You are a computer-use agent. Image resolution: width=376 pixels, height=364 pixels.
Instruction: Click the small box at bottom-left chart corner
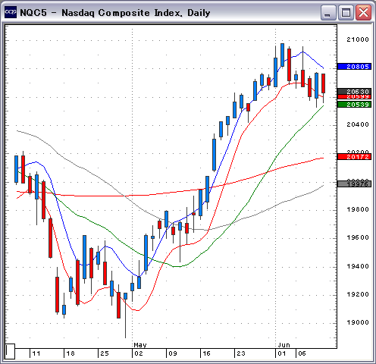pos(10,351)
